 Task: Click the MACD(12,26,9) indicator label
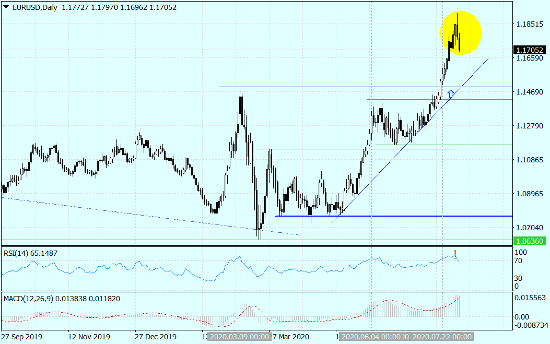point(62,299)
